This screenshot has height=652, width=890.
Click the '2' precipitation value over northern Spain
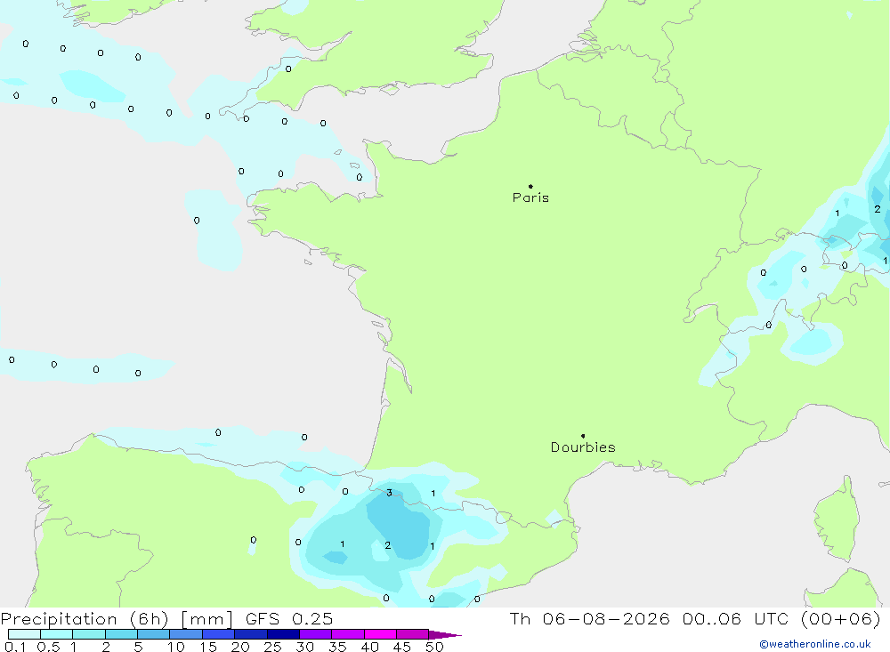(388, 545)
